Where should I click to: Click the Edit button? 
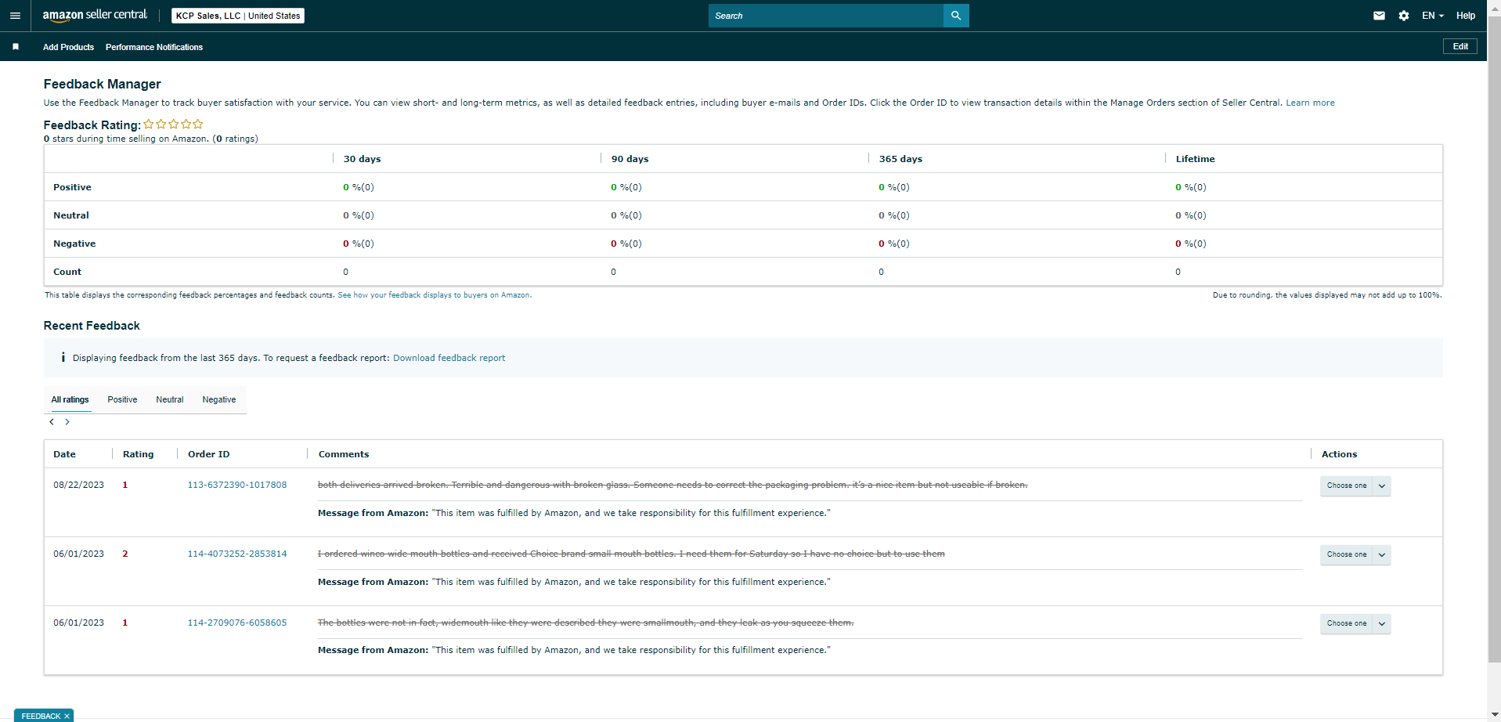[x=1460, y=46]
